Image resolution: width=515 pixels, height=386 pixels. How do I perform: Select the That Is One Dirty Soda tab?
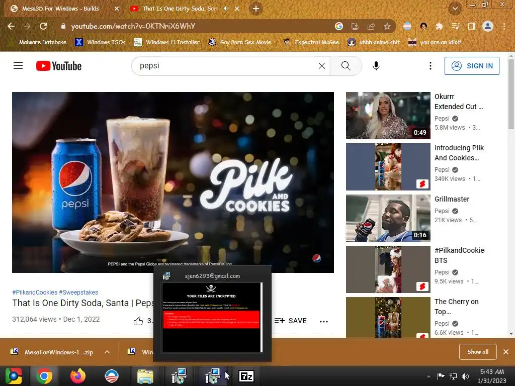coord(180,9)
